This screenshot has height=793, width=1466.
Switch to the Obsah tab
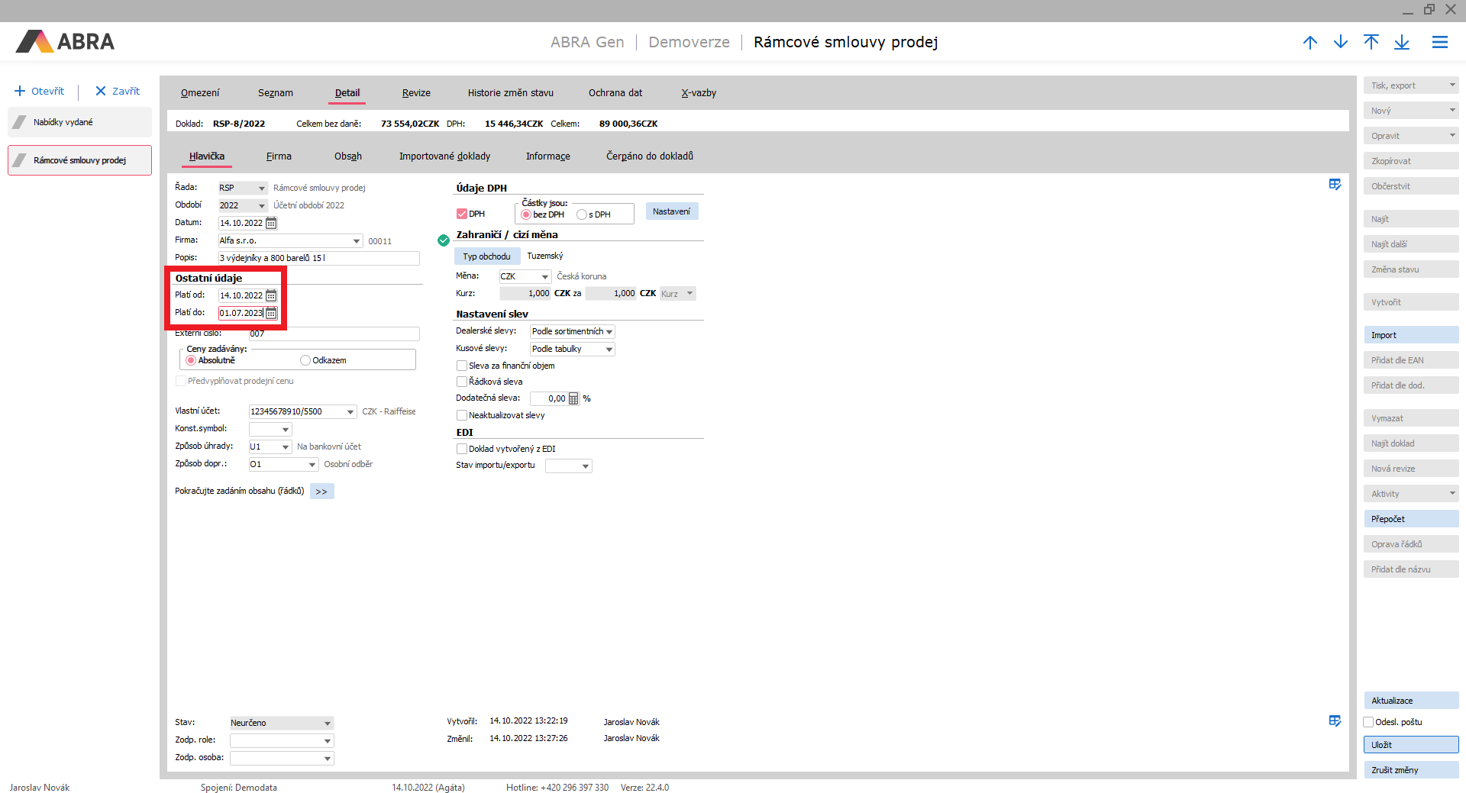[347, 156]
